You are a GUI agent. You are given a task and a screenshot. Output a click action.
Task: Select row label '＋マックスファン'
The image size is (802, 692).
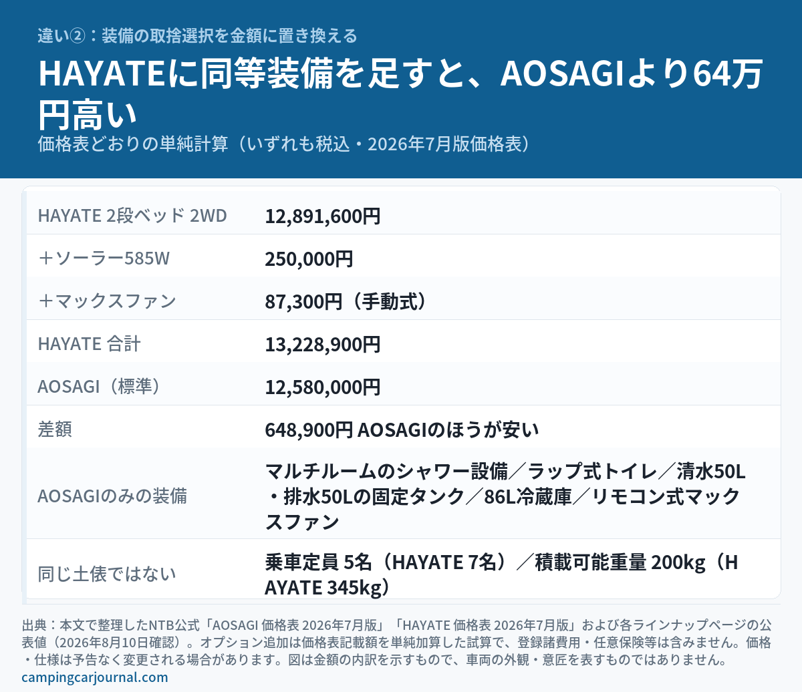pyautogui.click(x=108, y=301)
